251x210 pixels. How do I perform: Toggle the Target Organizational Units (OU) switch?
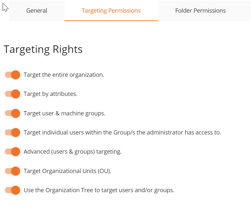12,171
